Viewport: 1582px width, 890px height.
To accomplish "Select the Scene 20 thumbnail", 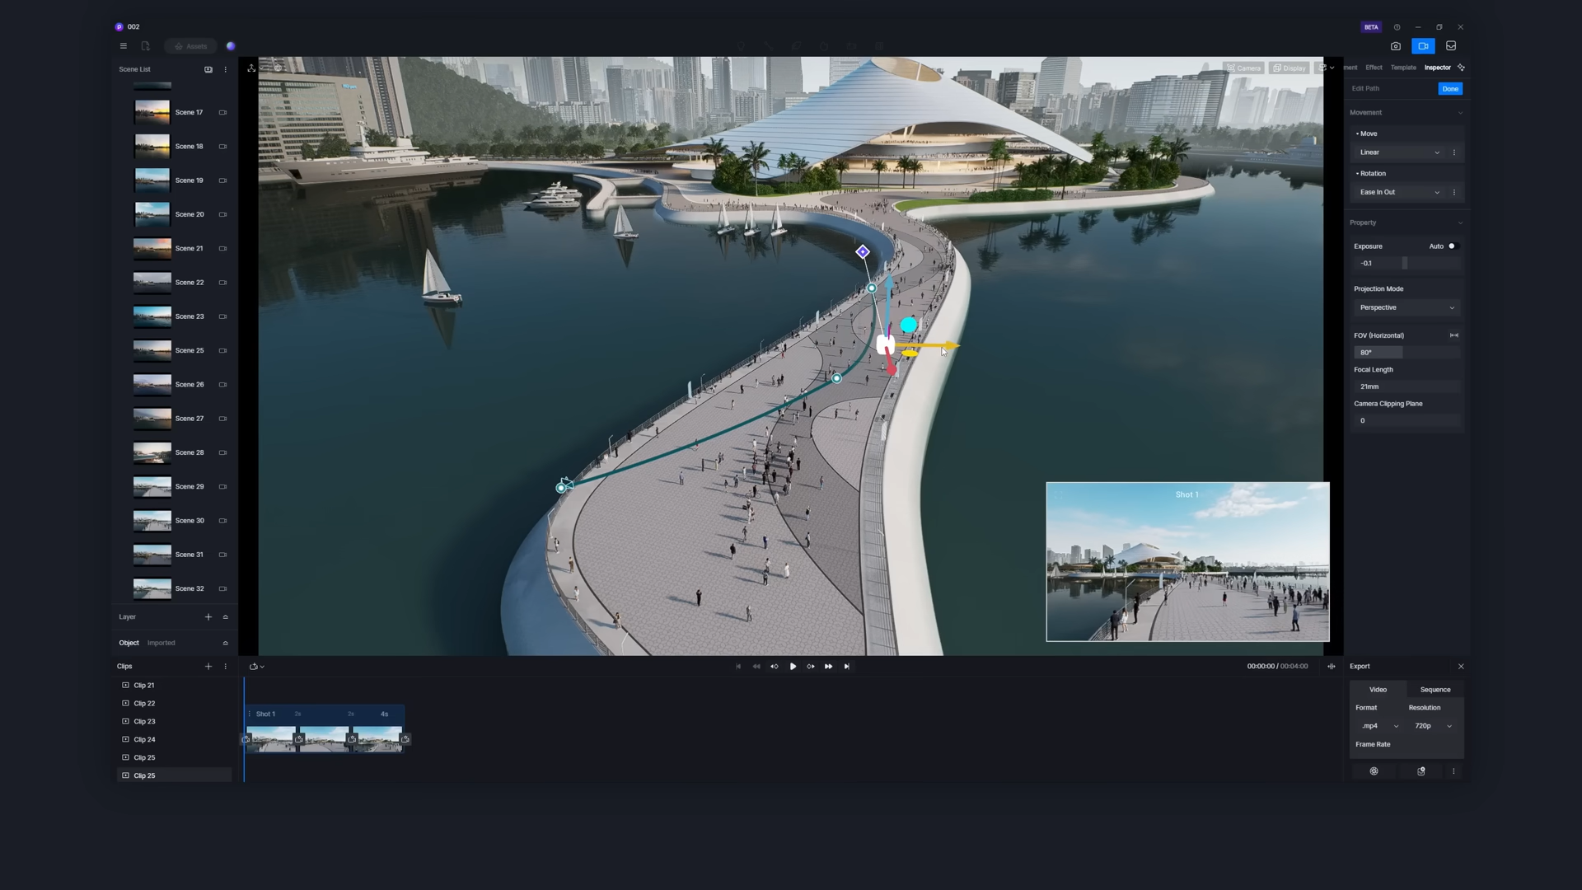I will pos(152,214).
